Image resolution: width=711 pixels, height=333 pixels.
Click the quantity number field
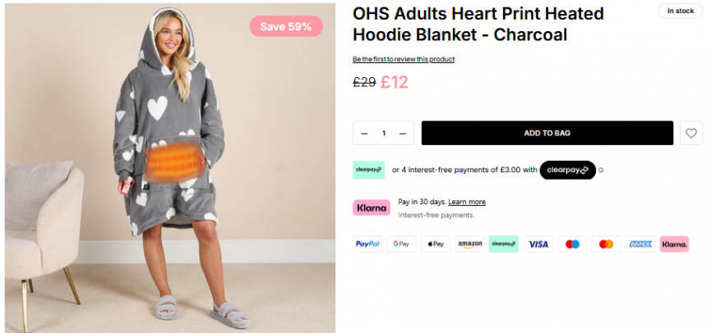click(383, 133)
